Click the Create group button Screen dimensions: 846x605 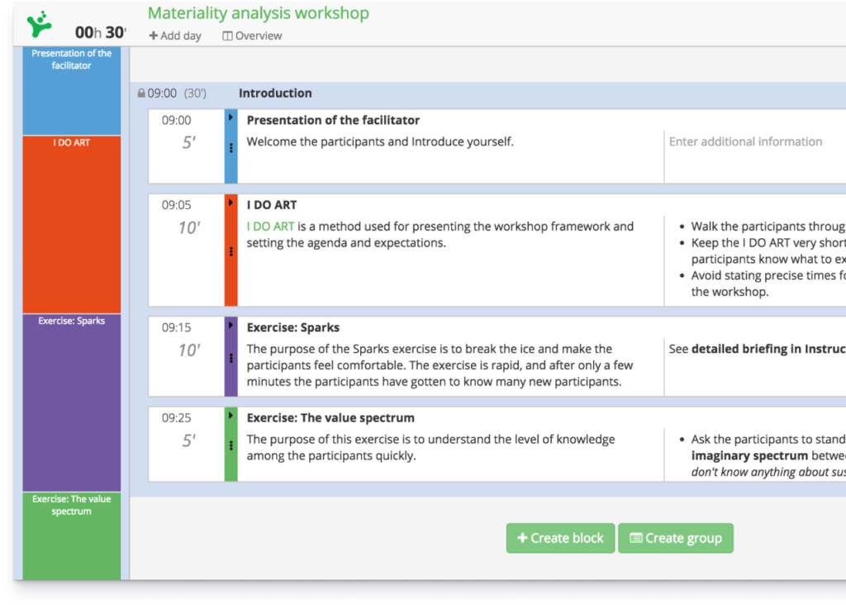[675, 538]
